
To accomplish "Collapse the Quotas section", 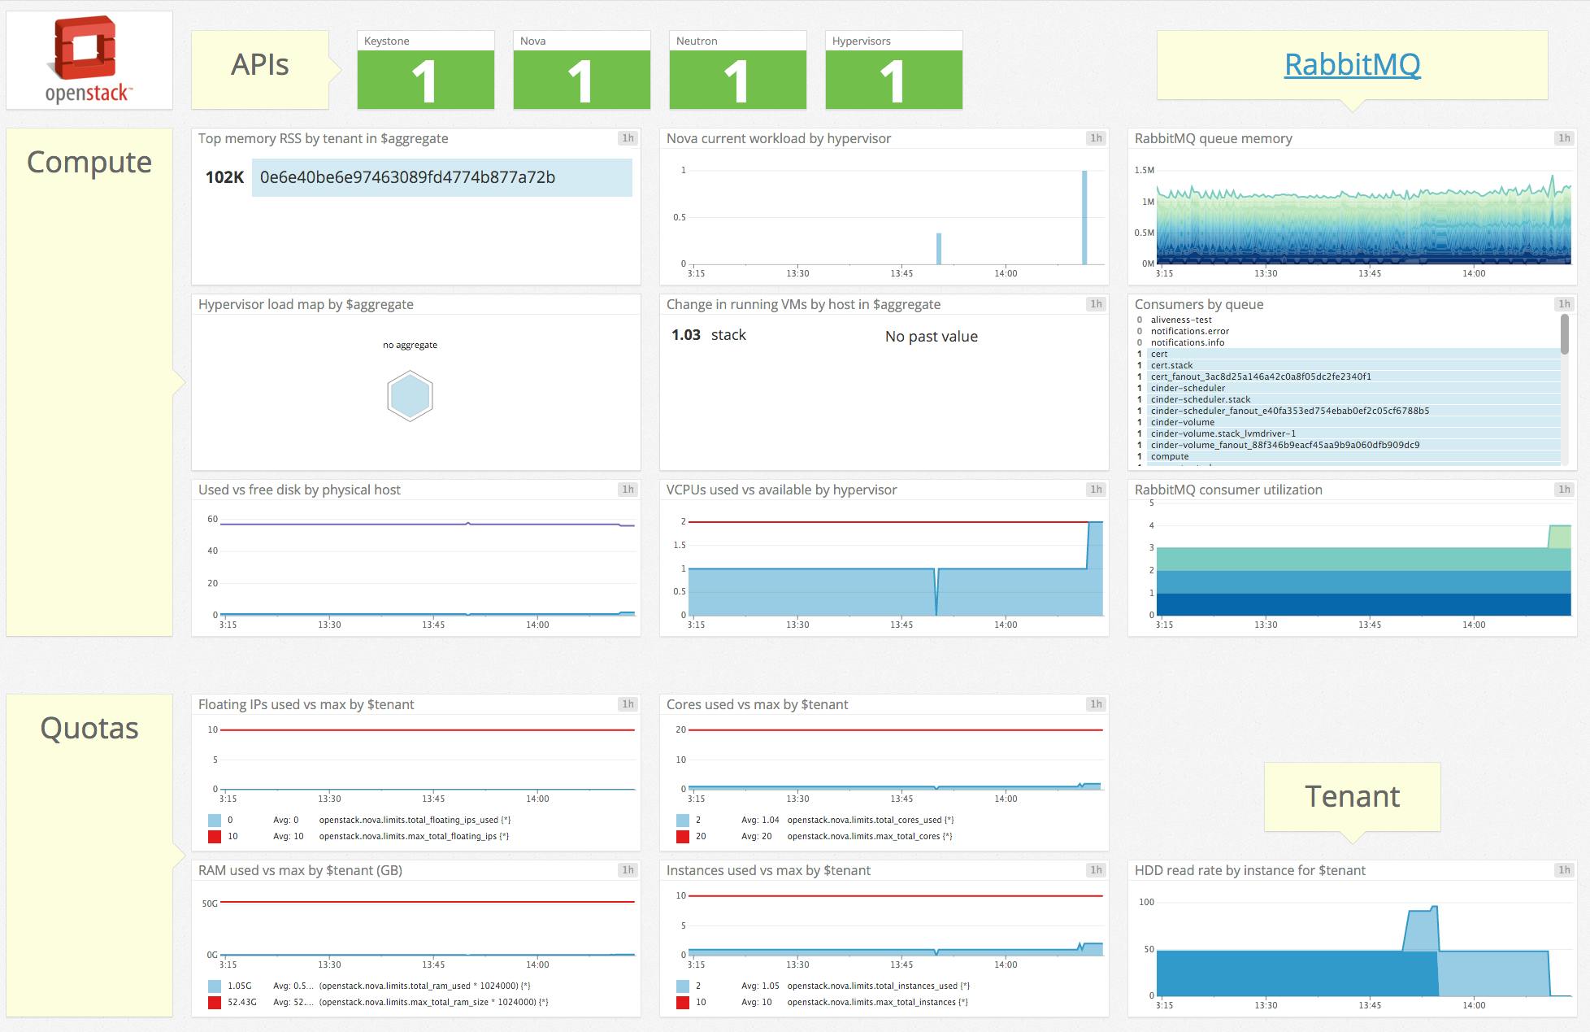I will [x=89, y=729].
